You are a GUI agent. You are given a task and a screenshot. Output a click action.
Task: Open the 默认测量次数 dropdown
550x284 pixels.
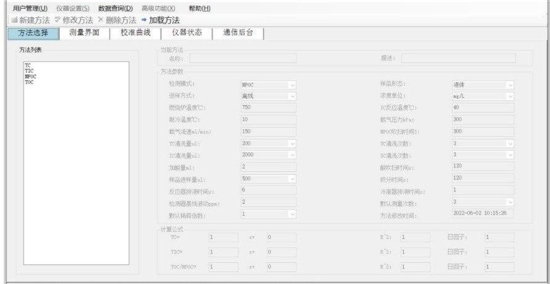point(510,202)
